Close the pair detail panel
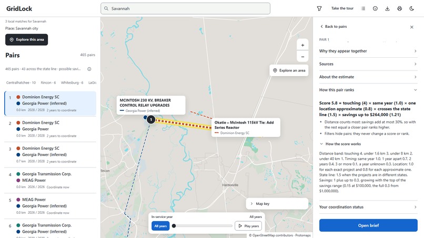This screenshot has height=238, width=424. click(411, 27)
